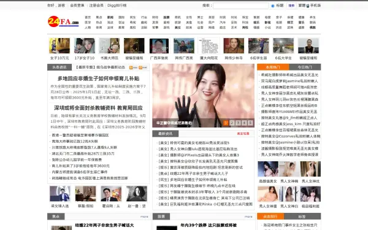Open the [民生] 多地回应非婚生子 item

pyautogui.click(x=193, y=180)
